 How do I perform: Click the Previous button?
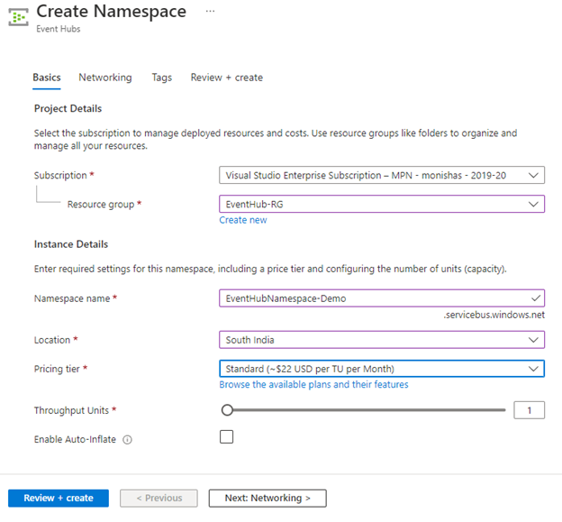pos(159,498)
